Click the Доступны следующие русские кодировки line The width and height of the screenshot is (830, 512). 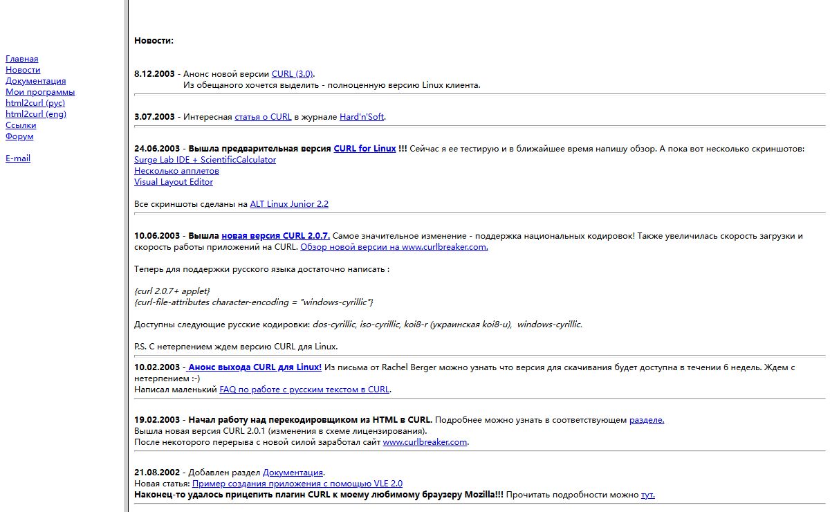click(358, 324)
